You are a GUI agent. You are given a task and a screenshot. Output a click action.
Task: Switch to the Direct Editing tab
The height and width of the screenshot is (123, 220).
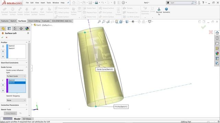(x=34, y=21)
